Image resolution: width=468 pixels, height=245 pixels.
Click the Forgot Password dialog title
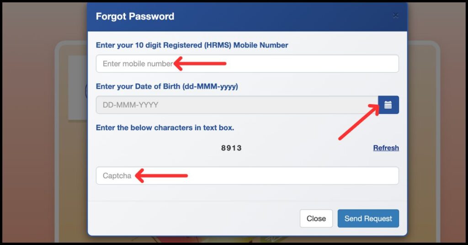(135, 16)
